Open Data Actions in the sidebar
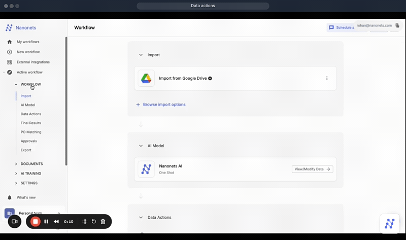Viewport: 406px width, 240px height. [x=31, y=114]
